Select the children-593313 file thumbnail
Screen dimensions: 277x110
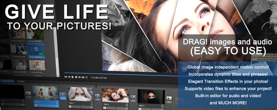(x=17, y=34)
